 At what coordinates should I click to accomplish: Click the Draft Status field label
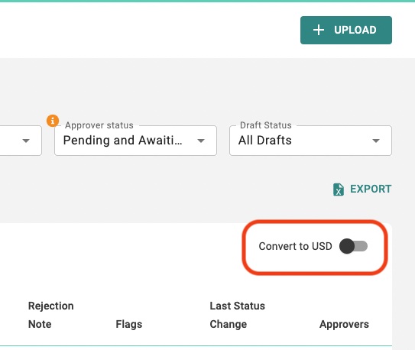266,125
